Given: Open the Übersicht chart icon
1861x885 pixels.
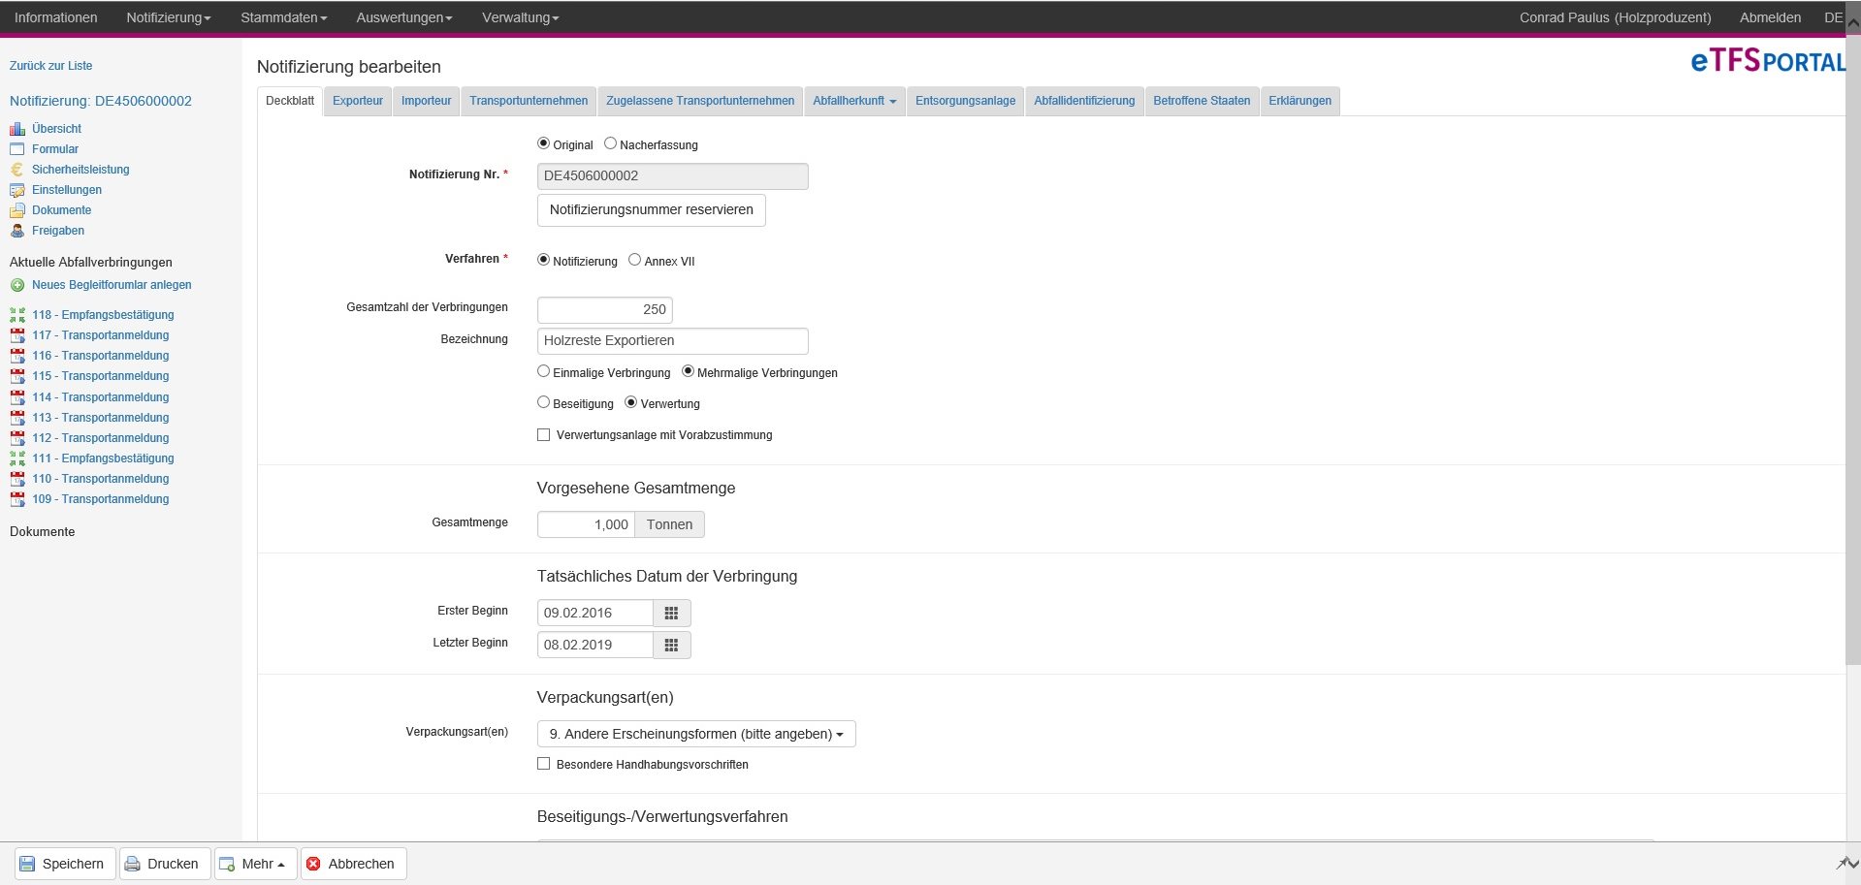Looking at the screenshot, I should click(x=17, y=129).
